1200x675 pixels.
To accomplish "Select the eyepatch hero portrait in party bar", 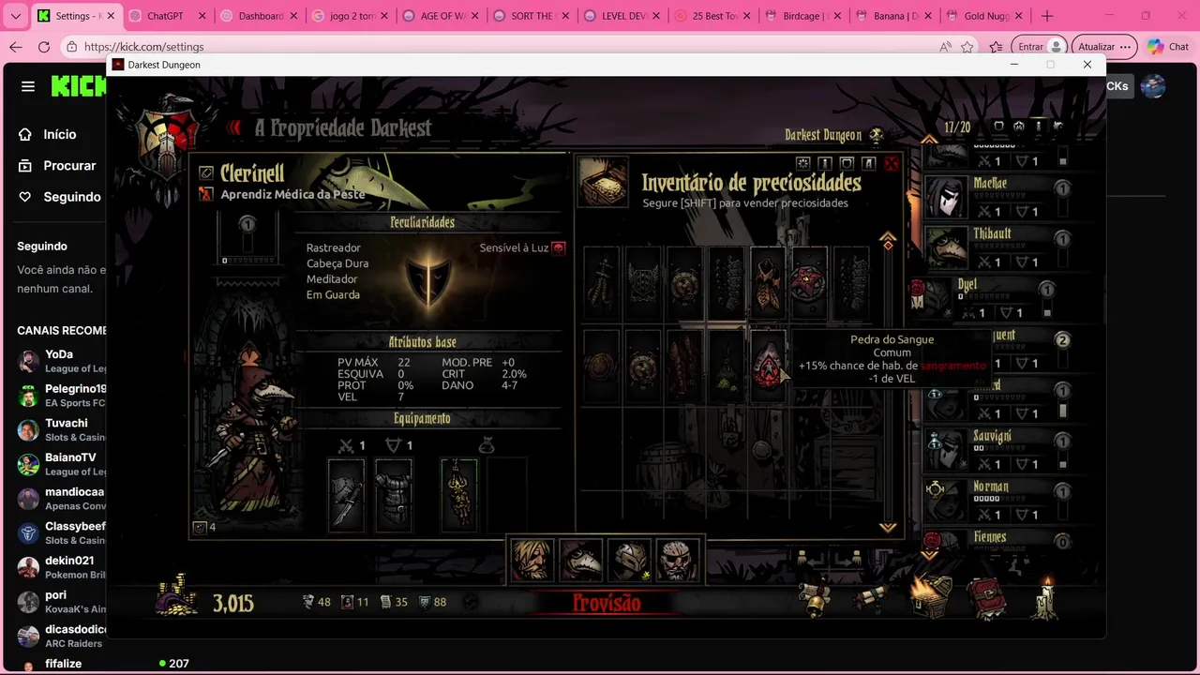I will pyautogui.click(x=679, y=561).
